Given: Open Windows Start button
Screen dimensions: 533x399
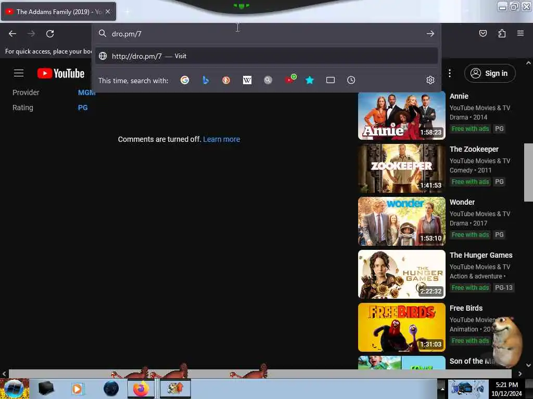Looking at the screenshot, I should [x=14, y=389].
